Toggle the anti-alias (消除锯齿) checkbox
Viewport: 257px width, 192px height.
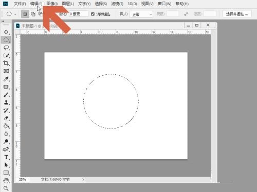93,14
